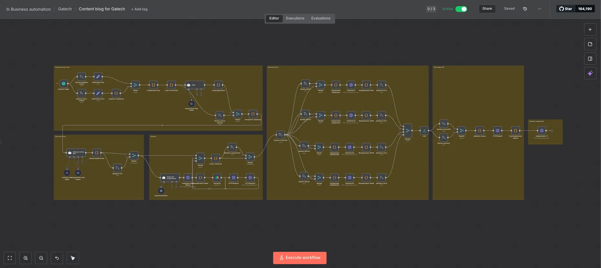This screenshot has width=601, height=268.
Task: Fit workflow to view
Action: [10, 258]
